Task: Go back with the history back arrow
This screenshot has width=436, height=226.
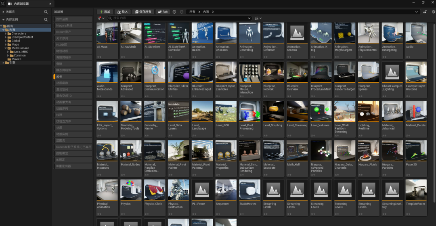Action: pyautogui.click(x=174, y=12)
